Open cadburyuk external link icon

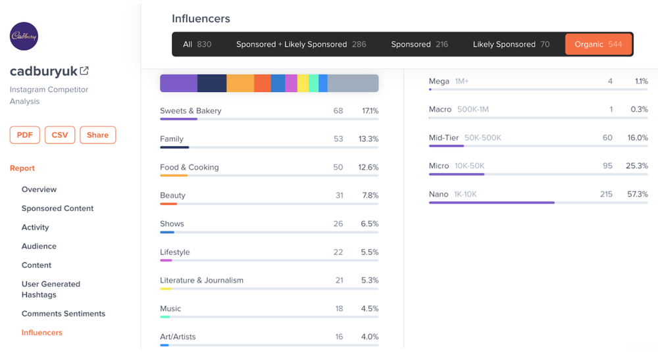tap(84, 70)
